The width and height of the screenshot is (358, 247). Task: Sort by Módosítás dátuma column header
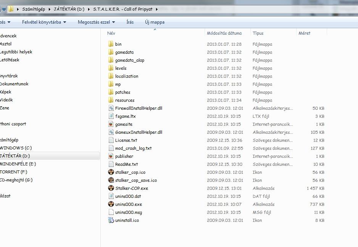click(x=227, y=33)
